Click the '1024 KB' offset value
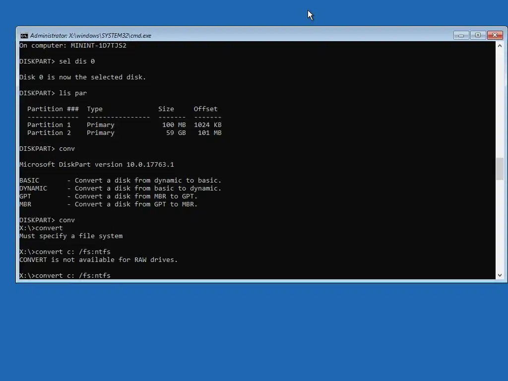Viewport: 508px width, 381px height. 208,125
